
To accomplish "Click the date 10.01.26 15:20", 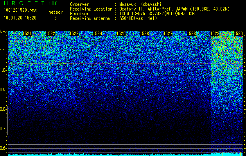I will point(20,18).
